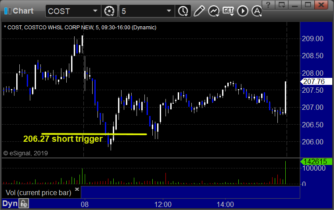Viewport: 334px width, 210px height.
Task: Click the 100000 volume axis label
Action: tap(314, 168)
